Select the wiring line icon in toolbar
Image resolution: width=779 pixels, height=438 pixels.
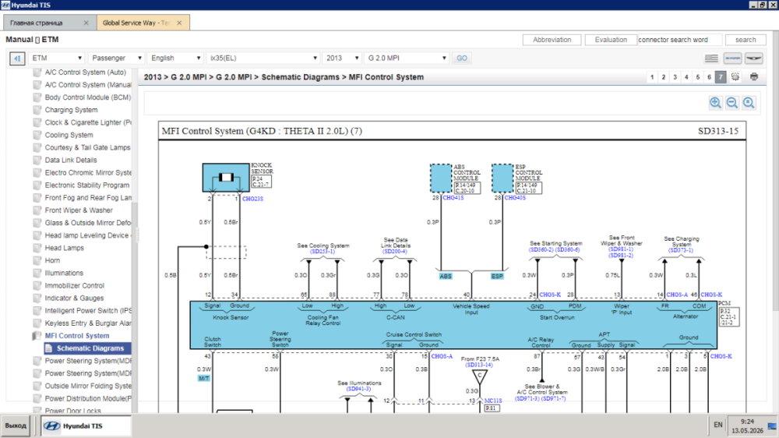point(732,58)
